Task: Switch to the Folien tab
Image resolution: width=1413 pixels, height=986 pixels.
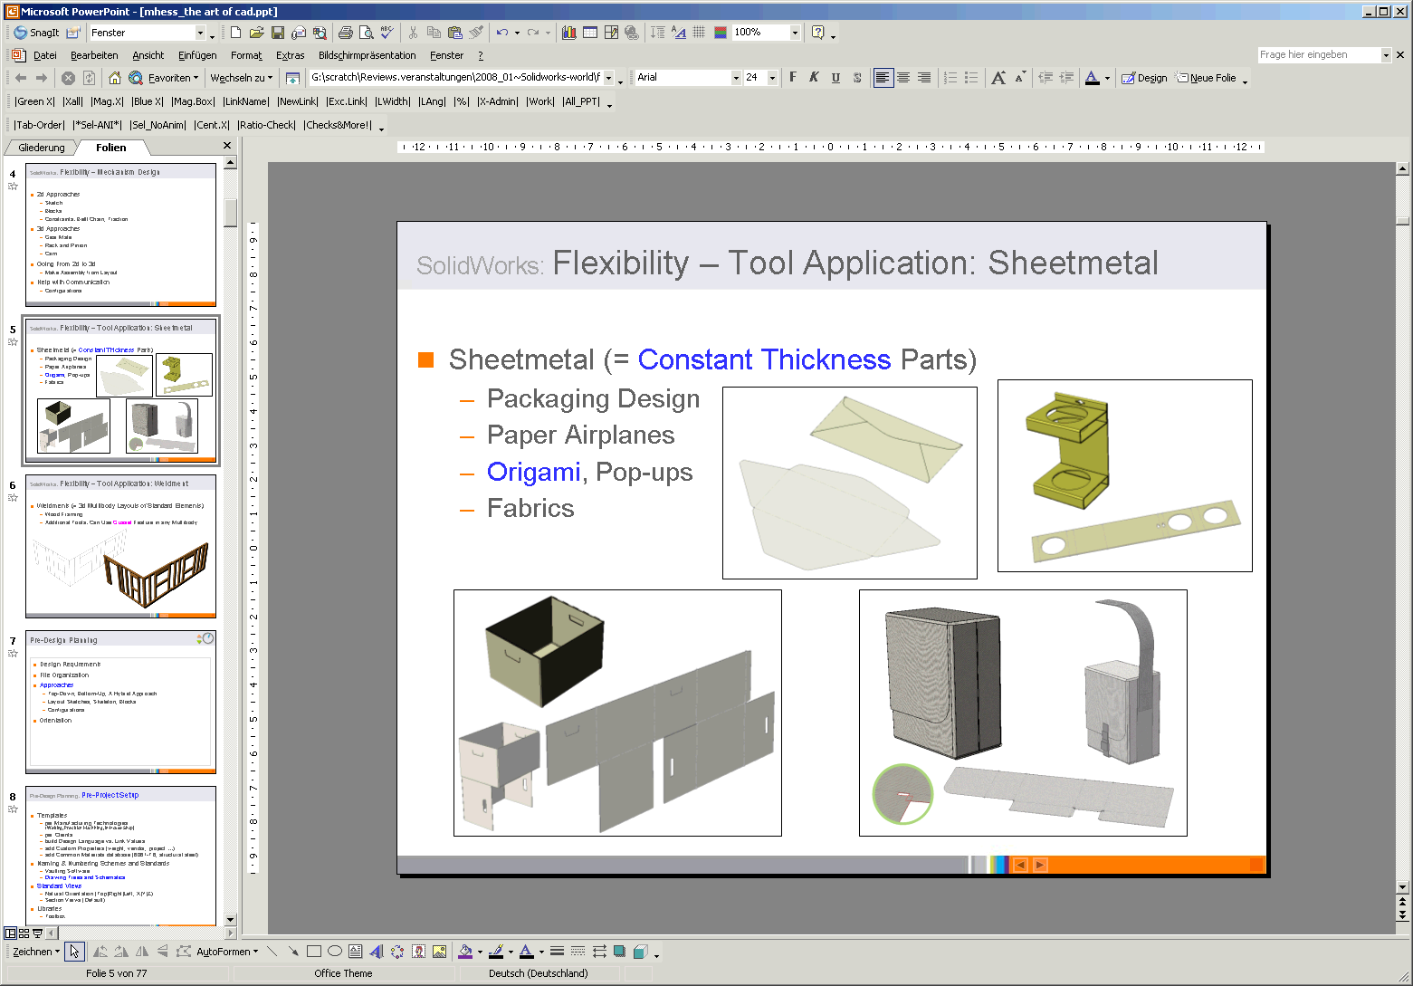Action: tap(111, 148)
